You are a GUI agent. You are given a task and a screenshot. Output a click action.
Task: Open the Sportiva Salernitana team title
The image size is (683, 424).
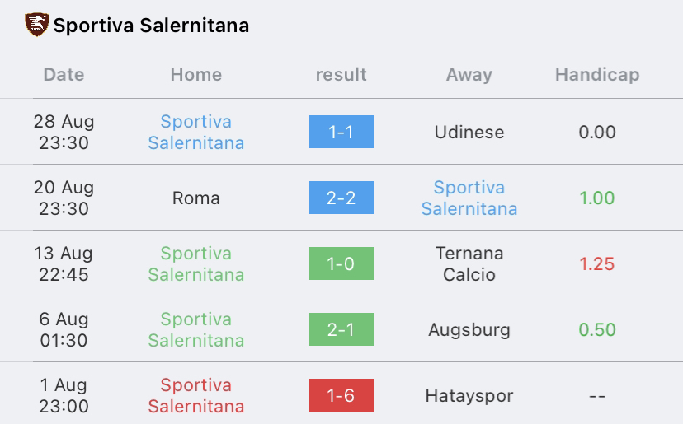pyautogui.click(x=151, y=26)
